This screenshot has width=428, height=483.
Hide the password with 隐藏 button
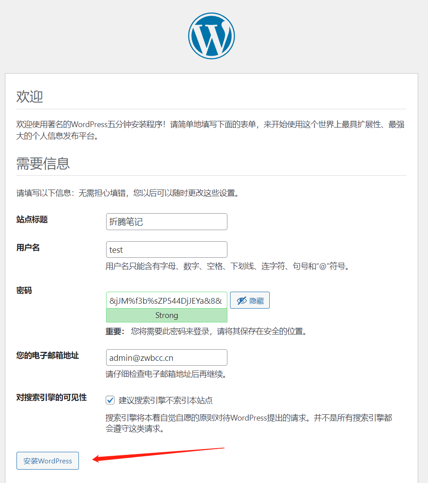pyautogui.click(x=250, y=300)
